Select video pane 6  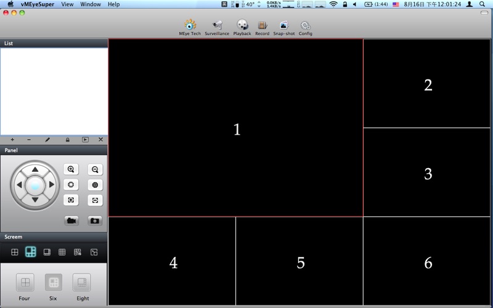[x=426, y=261]
